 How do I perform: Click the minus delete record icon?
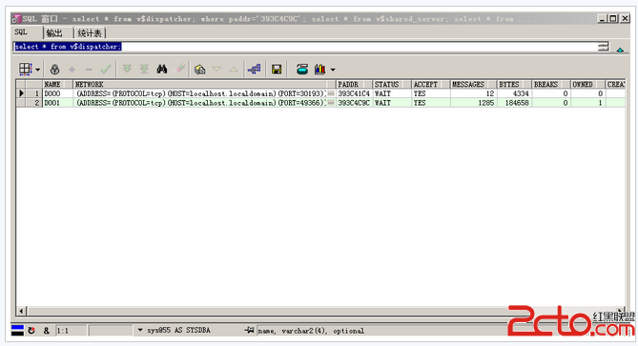tap(89, 70)
